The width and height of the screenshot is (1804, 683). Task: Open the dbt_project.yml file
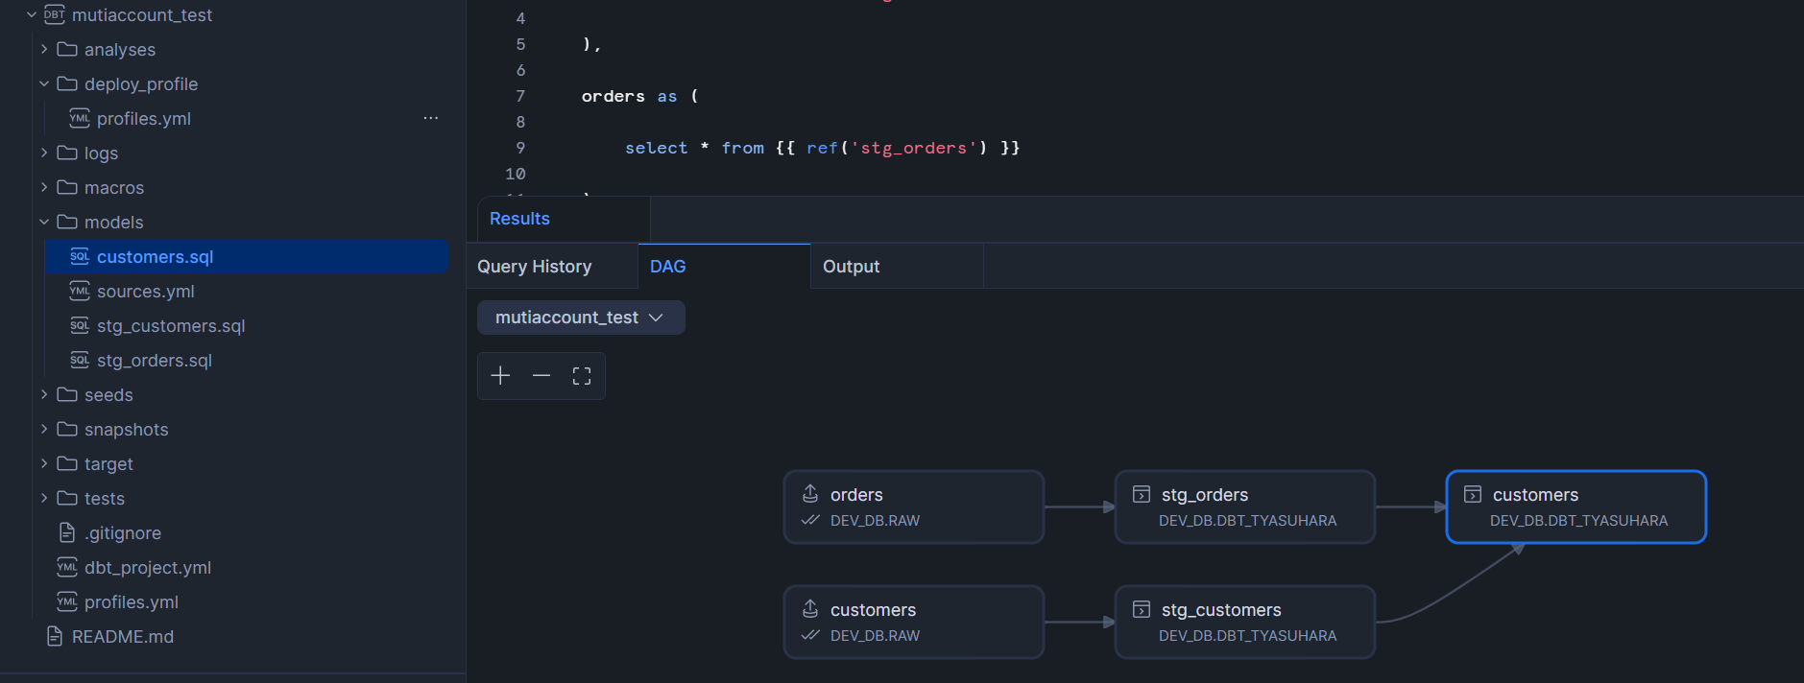pos(147,568)
